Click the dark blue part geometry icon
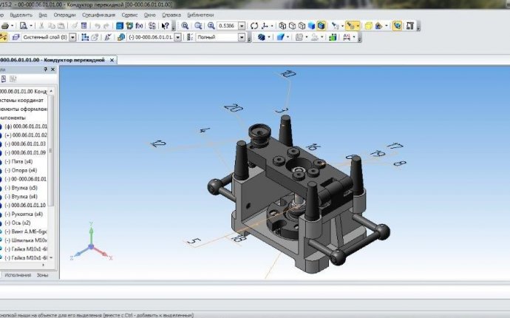The height and width of the screenshot is (318, 510). 261,37
